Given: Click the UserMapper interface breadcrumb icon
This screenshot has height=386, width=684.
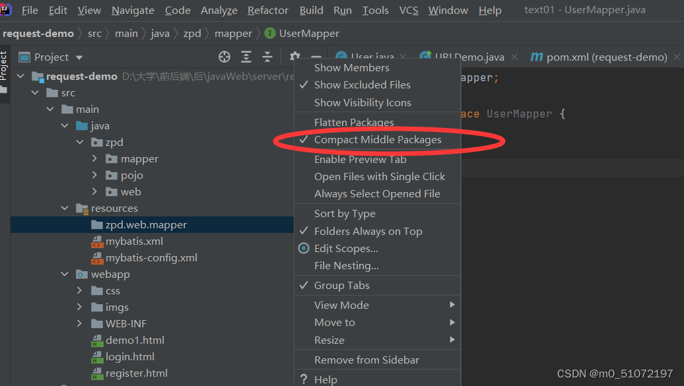Looking at the screenshot, I should coord(270,33).
